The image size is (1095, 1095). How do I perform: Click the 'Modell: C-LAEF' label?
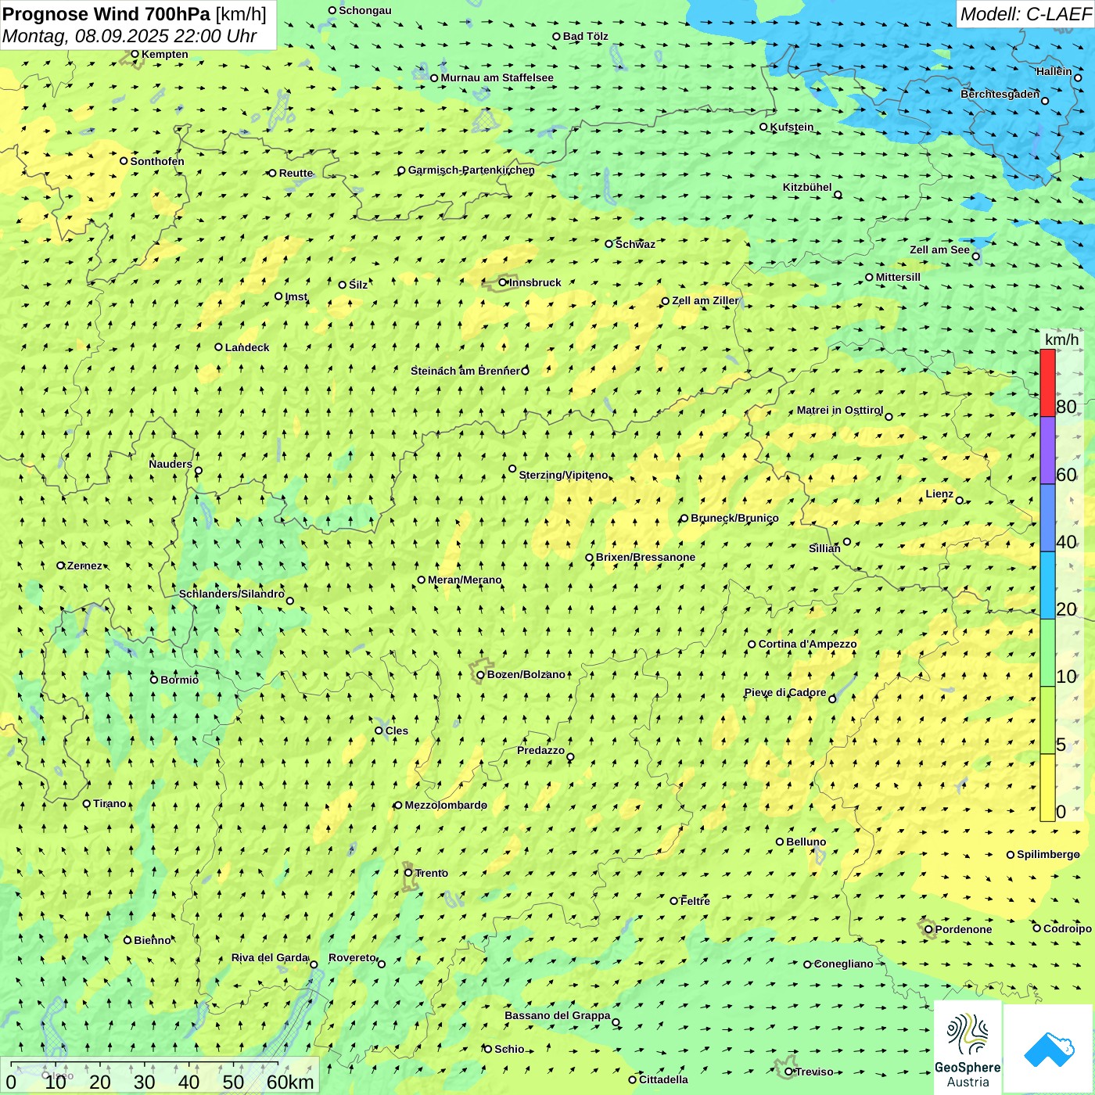coord(1025,14)
